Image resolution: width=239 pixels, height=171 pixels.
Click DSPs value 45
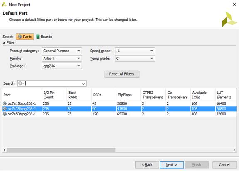(x=94, y=104)
